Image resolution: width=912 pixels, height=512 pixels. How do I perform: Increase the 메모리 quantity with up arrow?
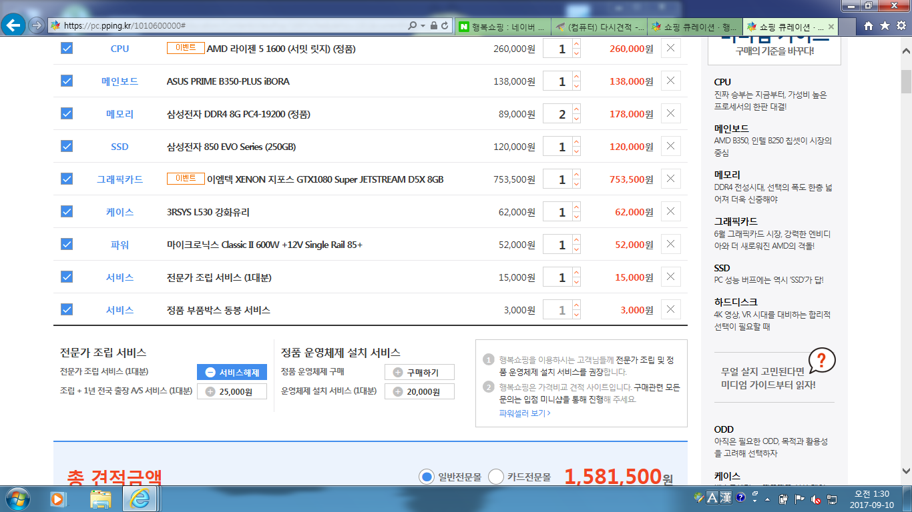coord(576,109)
